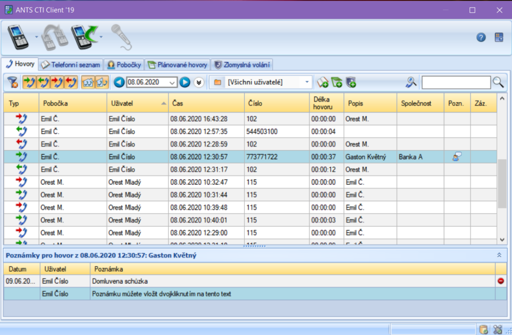512x335 pixels.
Task: Click the shield with plus icon
Action: coord(351,82)
